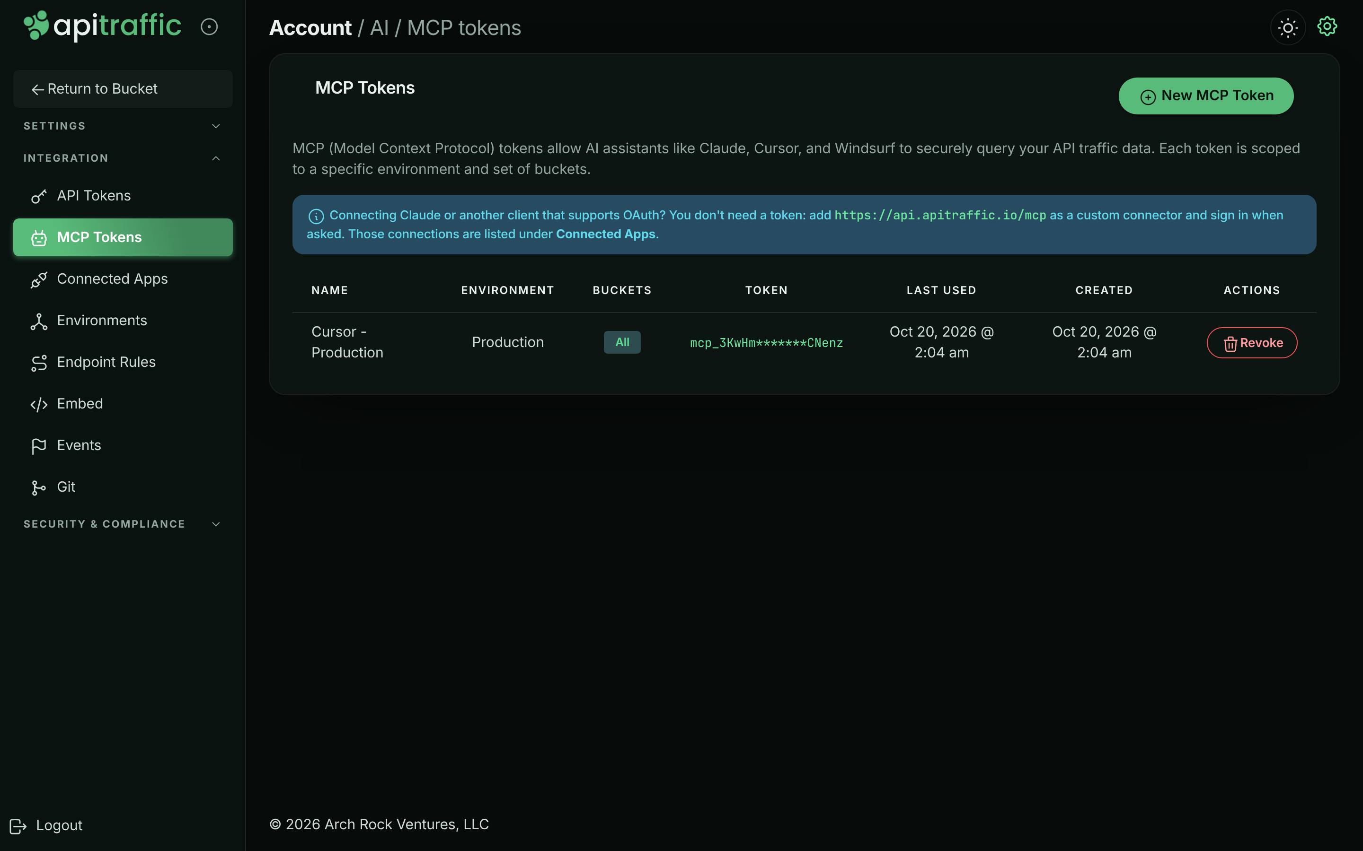Open the settings gear icon
1363x851 pixels.
pos(1327,26)
